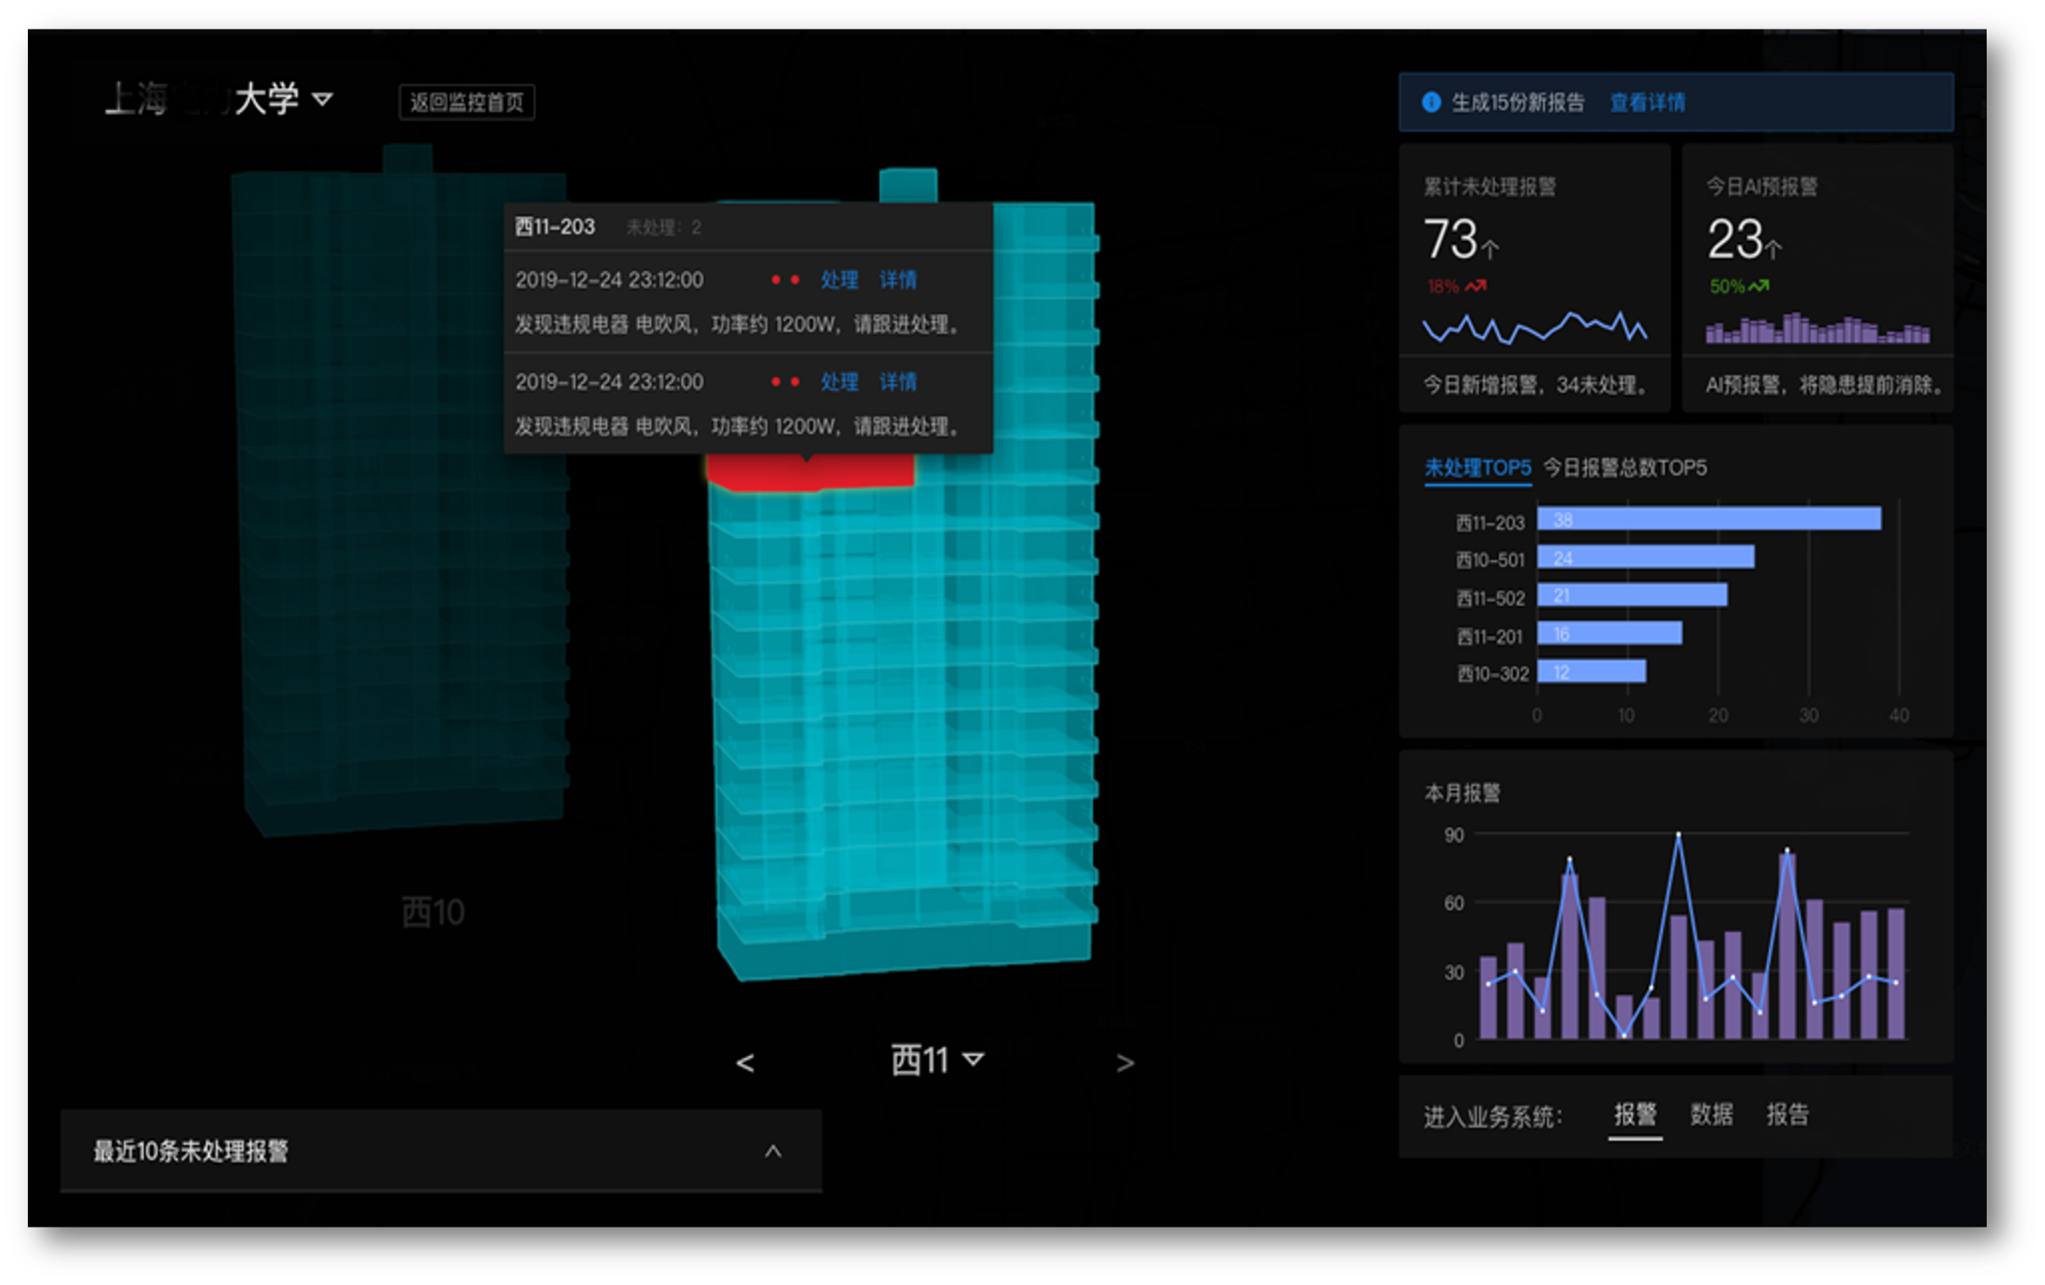Click the left arrow to previous building
This screenshot has height=1285, width=2045.
[x=745, y=1062]
